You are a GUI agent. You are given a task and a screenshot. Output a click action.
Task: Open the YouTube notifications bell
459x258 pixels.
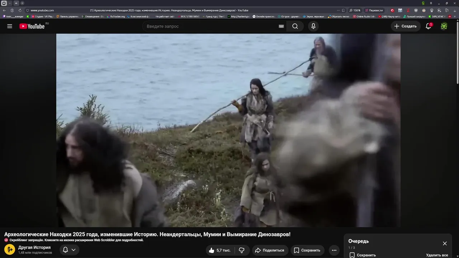point(429,26)
